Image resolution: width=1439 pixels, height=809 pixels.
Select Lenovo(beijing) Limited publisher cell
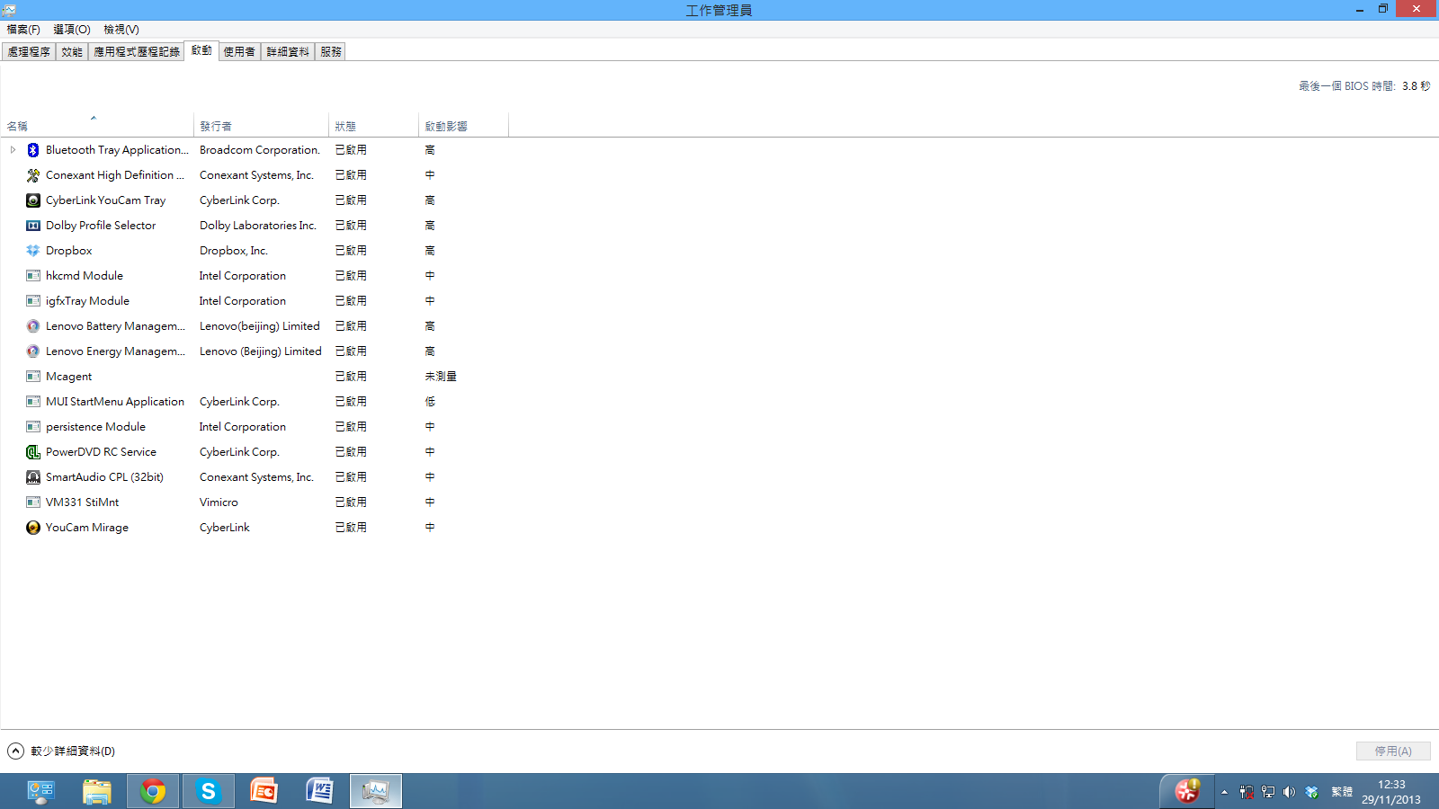260,326
